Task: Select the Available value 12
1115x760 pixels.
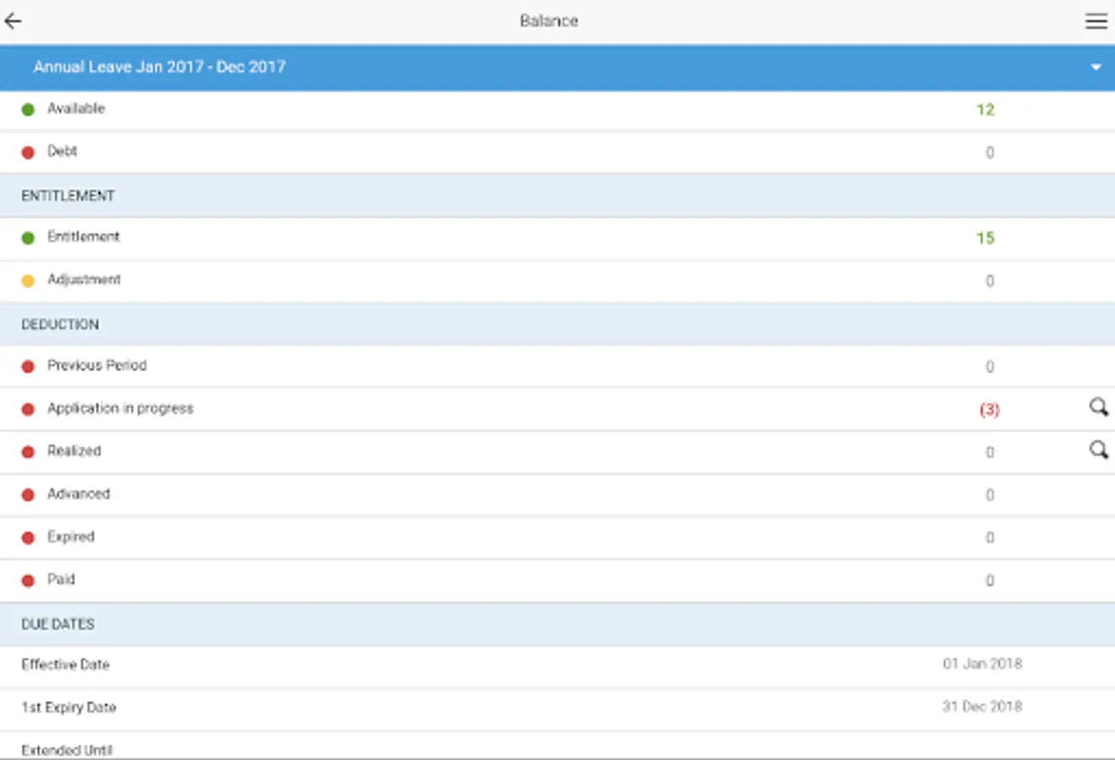Action: (x=985, y=110)
